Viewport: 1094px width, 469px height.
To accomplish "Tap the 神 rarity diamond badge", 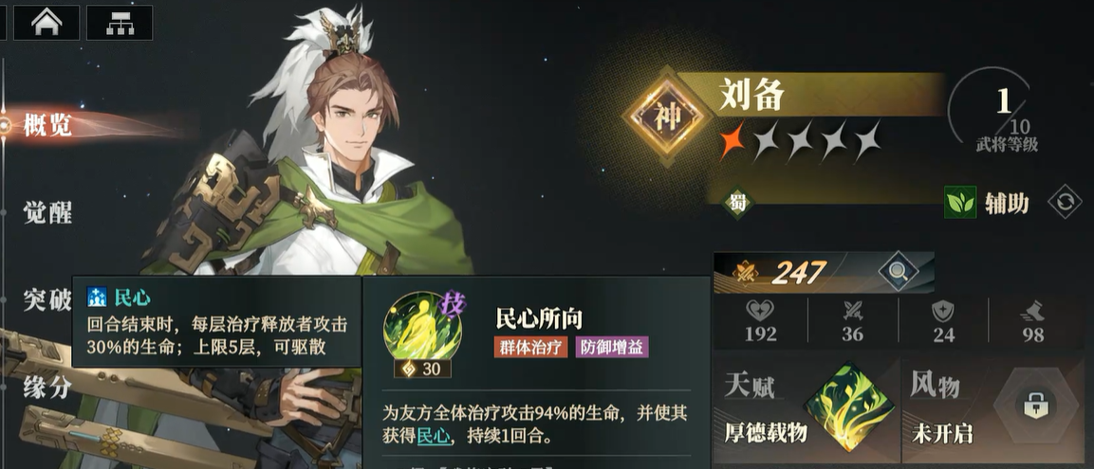I will 663,117.
